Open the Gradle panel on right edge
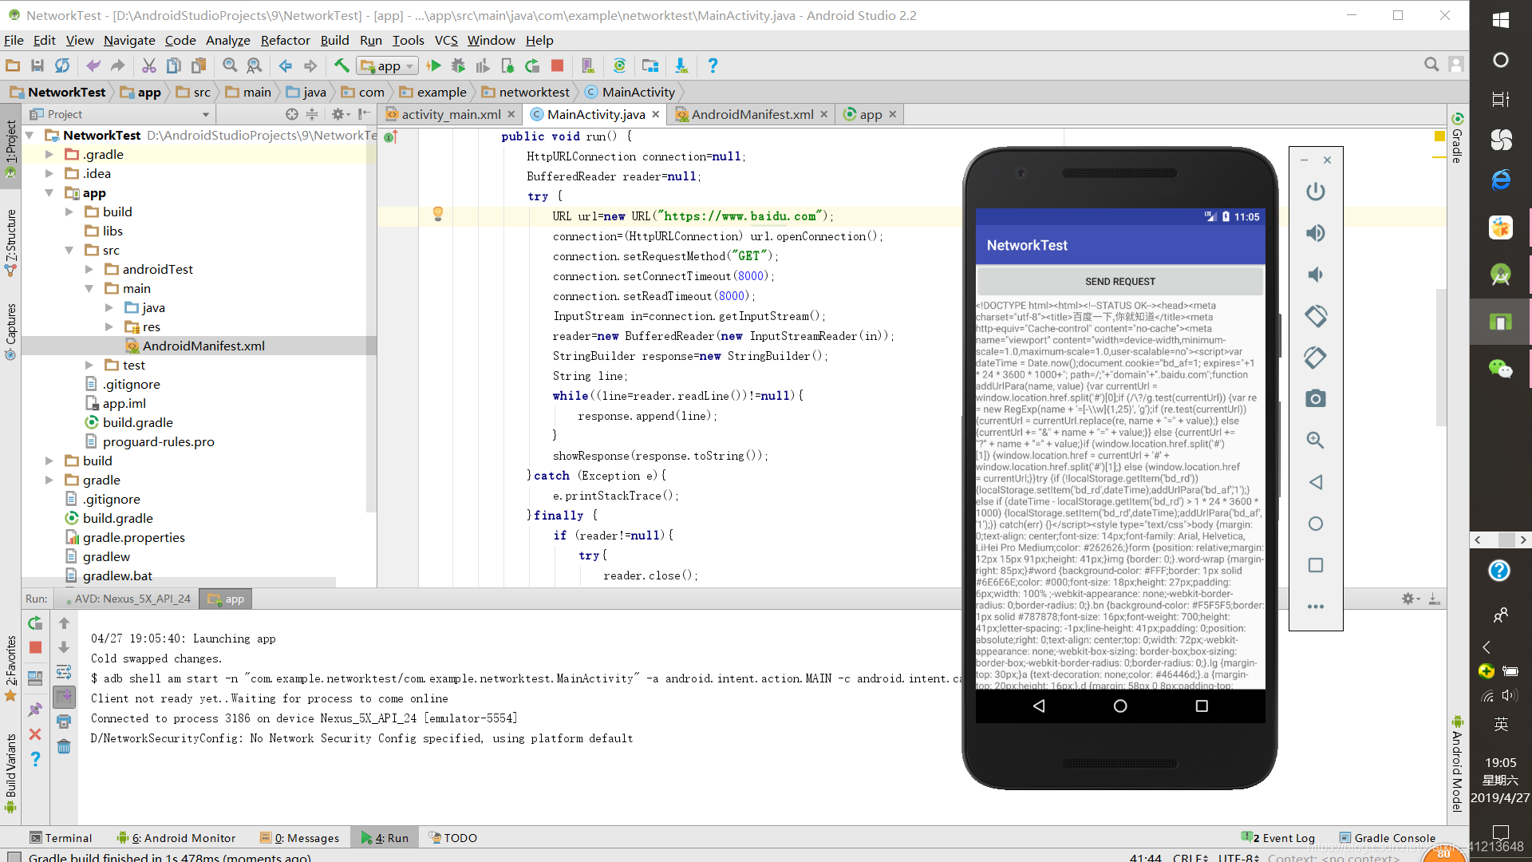The height and width of the screenshot is (862, 1532). pos(1459,140)
